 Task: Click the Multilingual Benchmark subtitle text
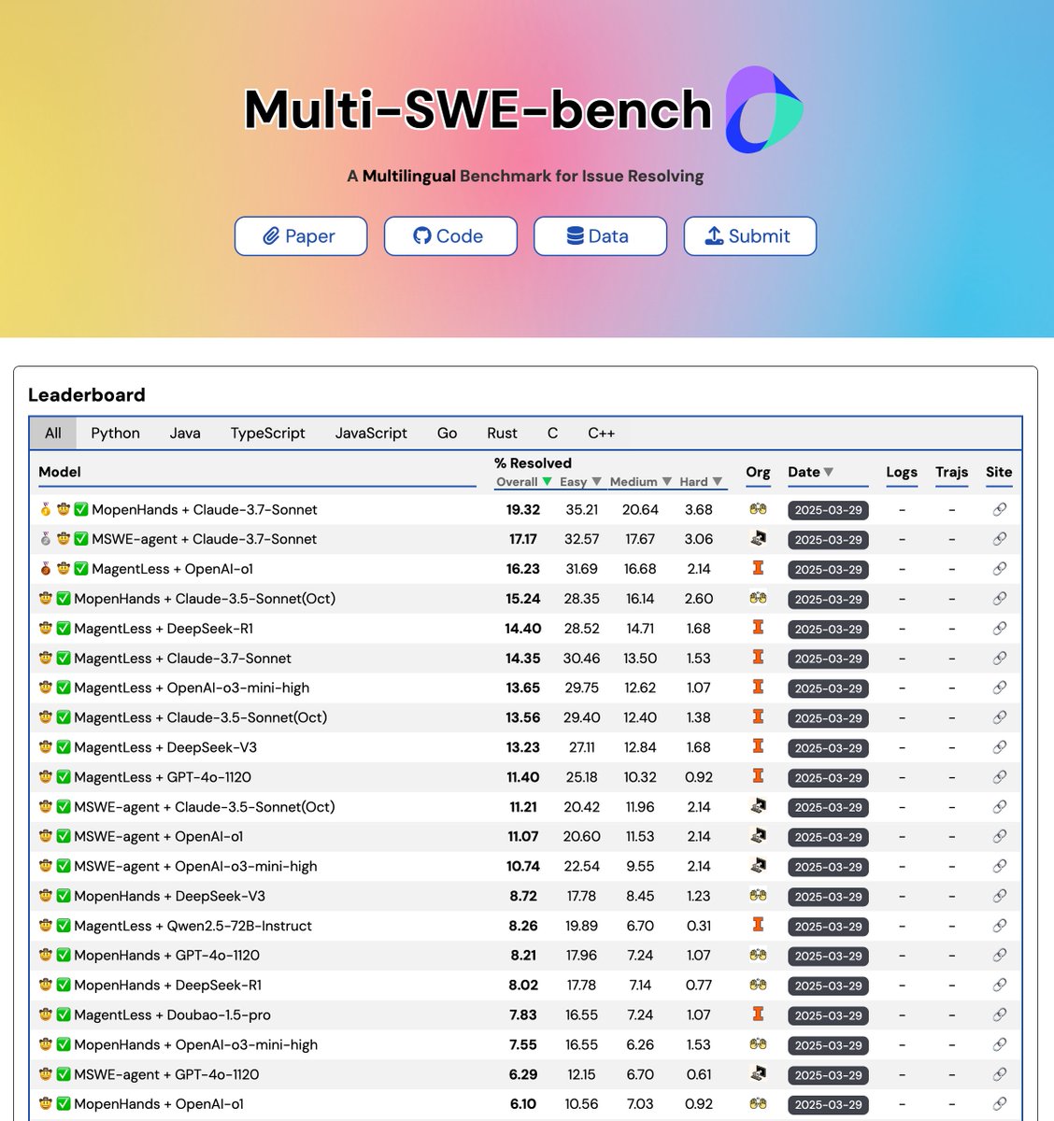coord(525,176)
